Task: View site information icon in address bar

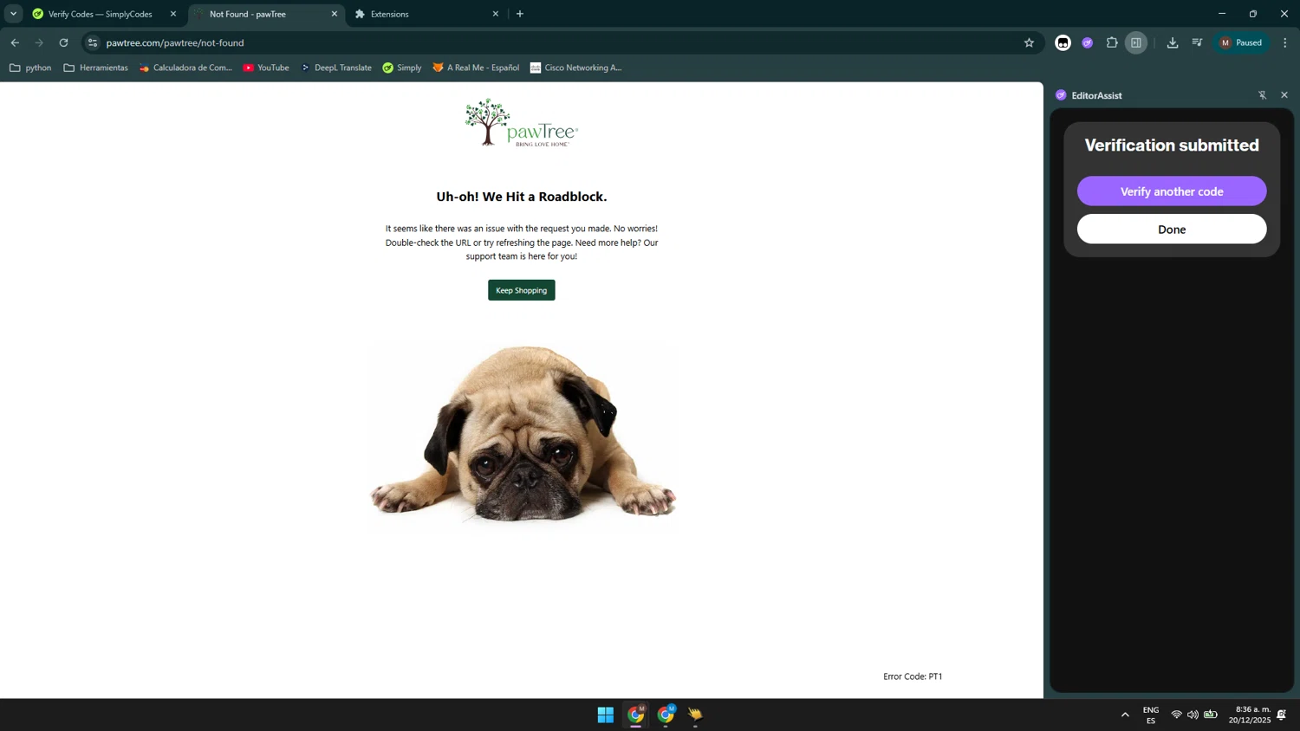Action: tap(93, 42)
